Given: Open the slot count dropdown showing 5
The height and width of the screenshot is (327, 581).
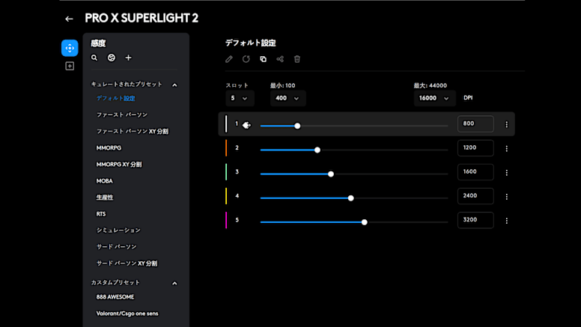Looking at the screenshot, I should (x=240, y=98).
